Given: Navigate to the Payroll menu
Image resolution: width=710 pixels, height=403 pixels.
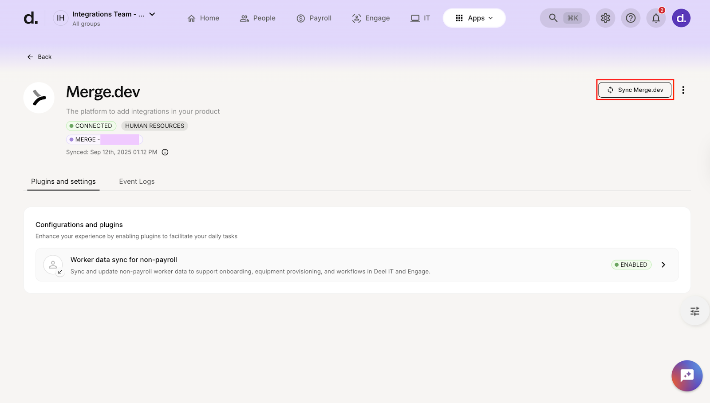Looking at the screenshot, I should coord(314,18).
